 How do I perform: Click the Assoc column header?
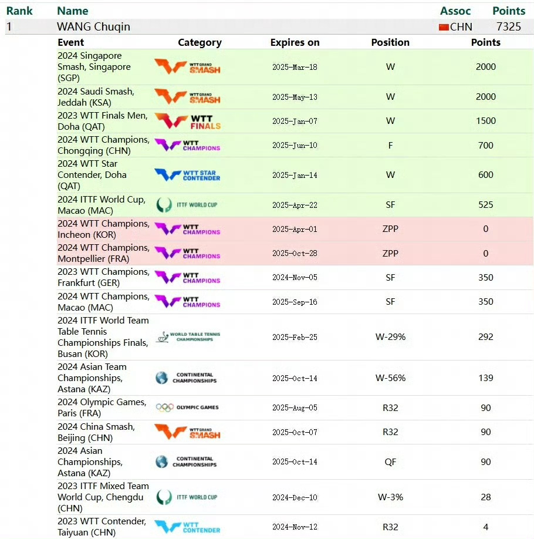tap(455, 11)
